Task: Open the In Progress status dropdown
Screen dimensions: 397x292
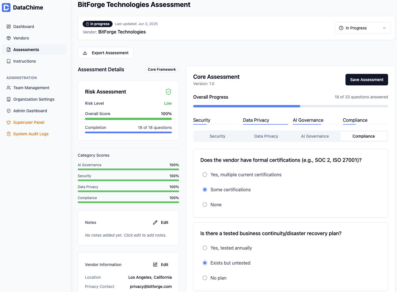Action: pos(362,28)
